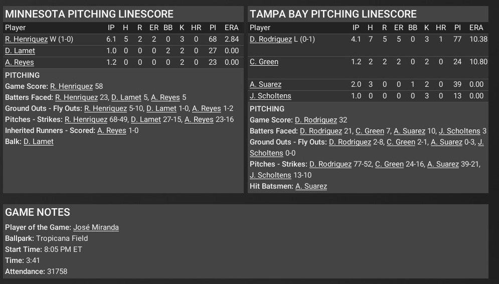499x284 pixels.
Task: Click D. Lamet in Minnesota linescore table
Action: 20,51
